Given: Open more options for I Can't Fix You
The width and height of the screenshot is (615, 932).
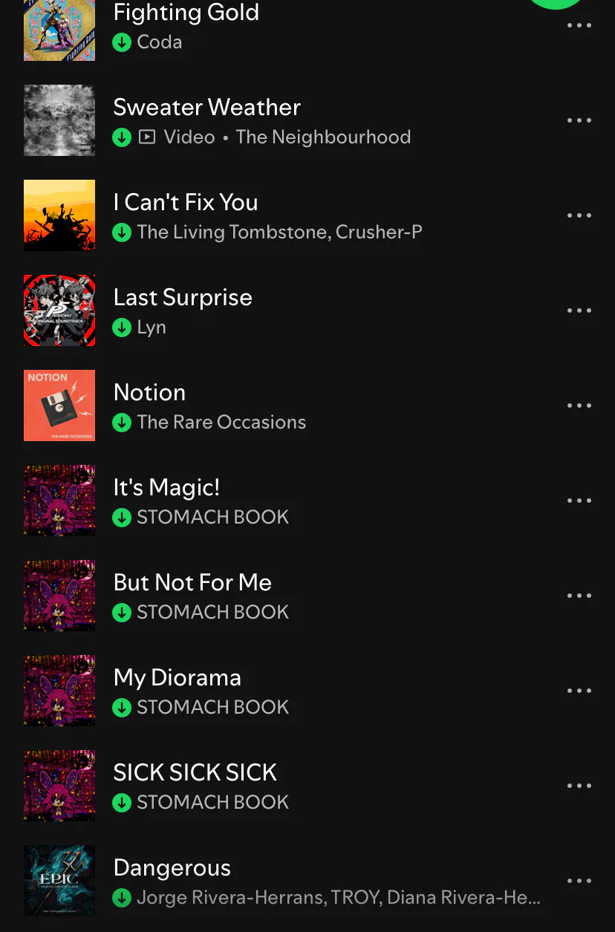Looking at the screenshot, I should tap(579, 215).
